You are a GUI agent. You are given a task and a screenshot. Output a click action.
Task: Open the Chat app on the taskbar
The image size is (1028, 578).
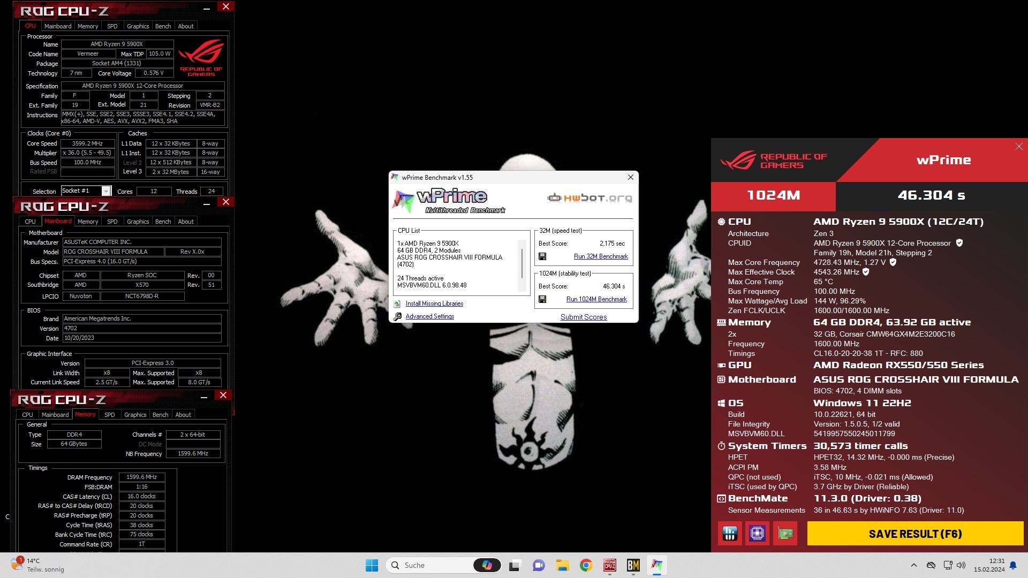pyautogui.click(x=538, y=565)
